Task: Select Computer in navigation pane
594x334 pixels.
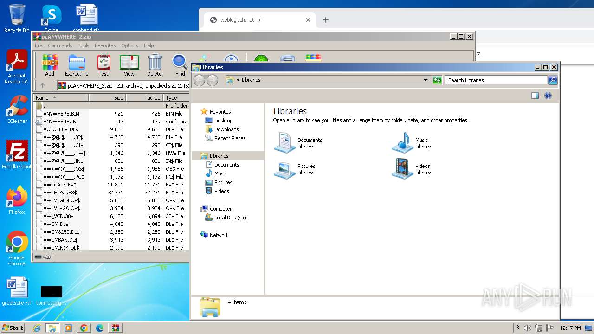Action: (220, 209)
